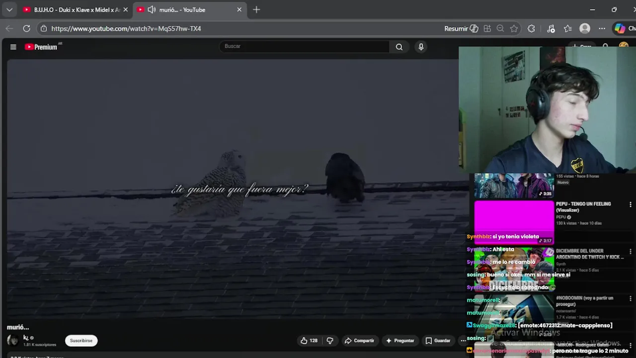This screenshot has width=636, height=358.
Task: Open options menu for PEPU video
Action: click(x=630, y=204)
